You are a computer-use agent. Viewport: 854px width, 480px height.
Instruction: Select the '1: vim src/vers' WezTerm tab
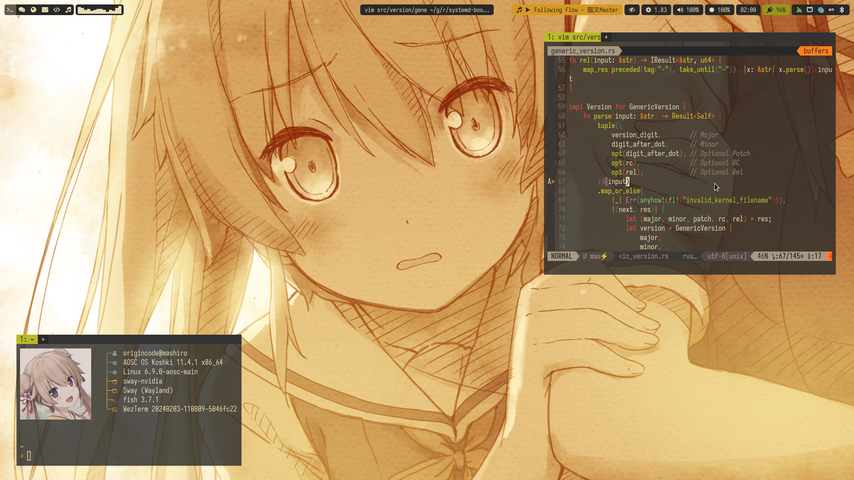pyautogui.click(x=572, y=37)
